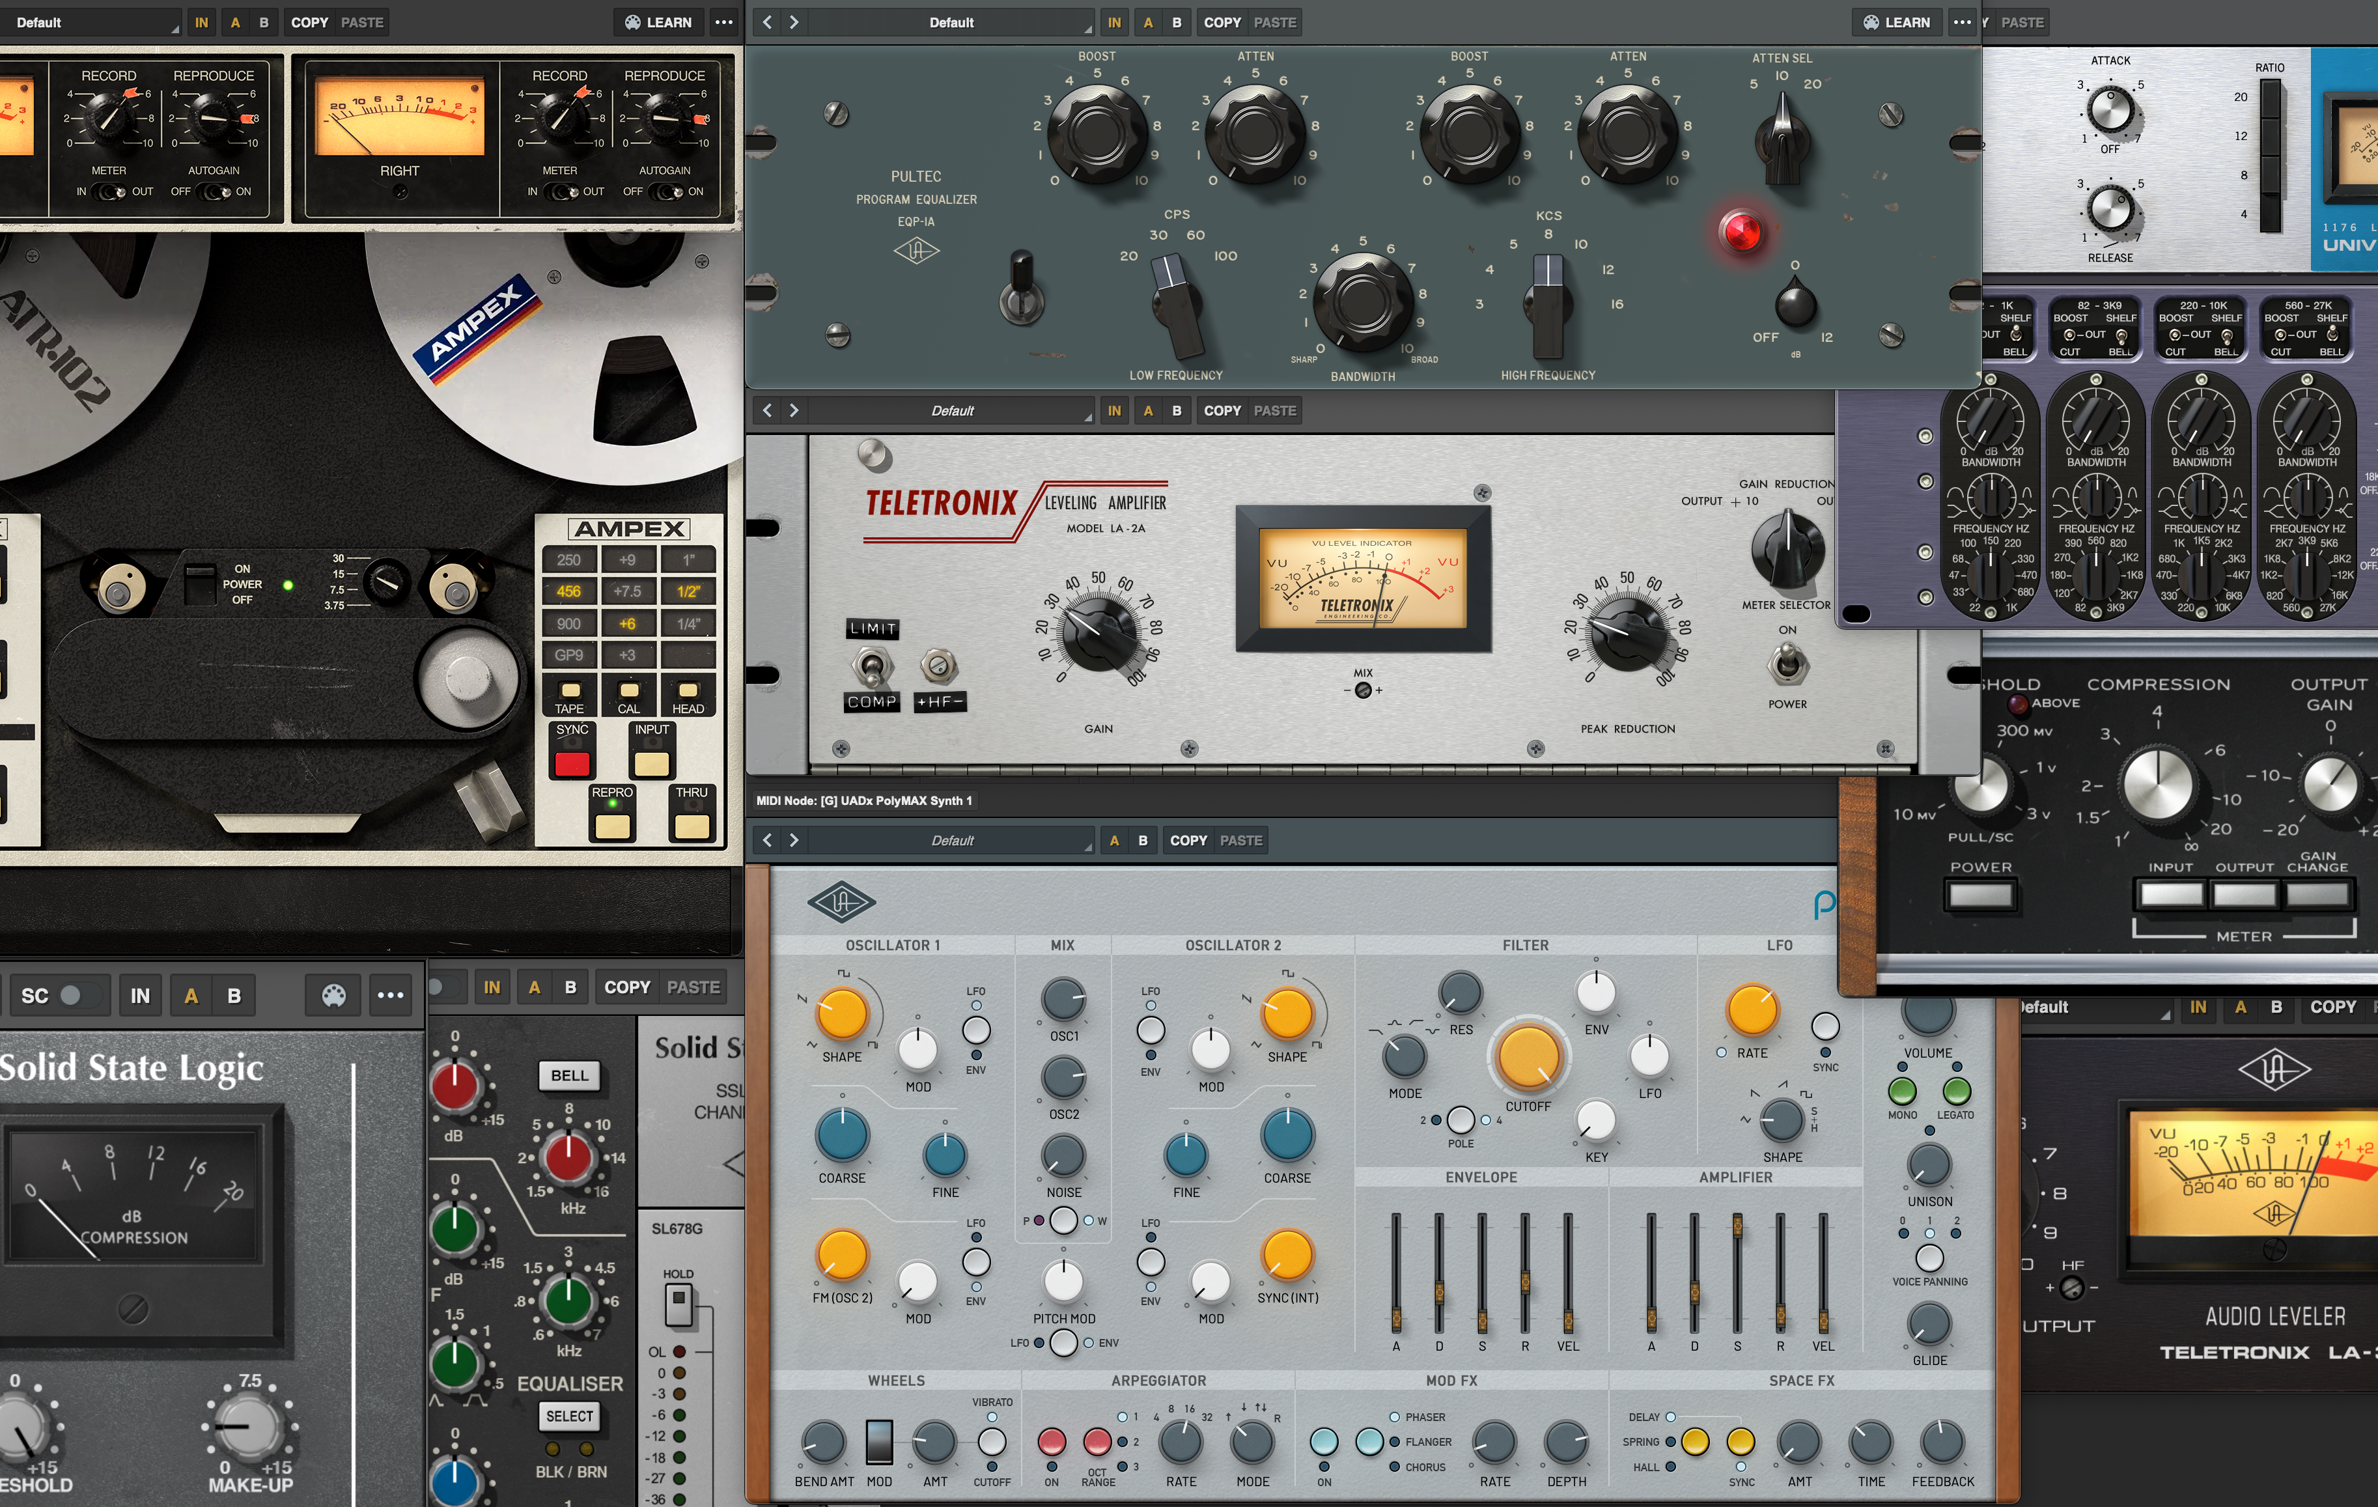Select the +6 calibration level on the Ampex
This screenshot has width=2378, height=1507.
627,623
